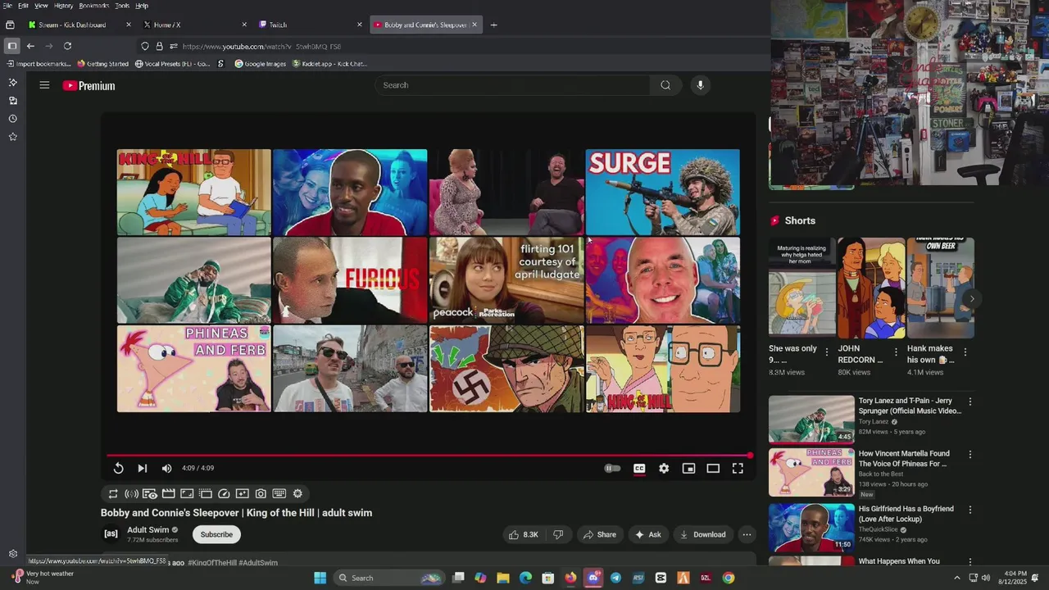This screenshot has height=590, width=1049.
Task: Go back to the previous page
Action: (x=30, y=46)
